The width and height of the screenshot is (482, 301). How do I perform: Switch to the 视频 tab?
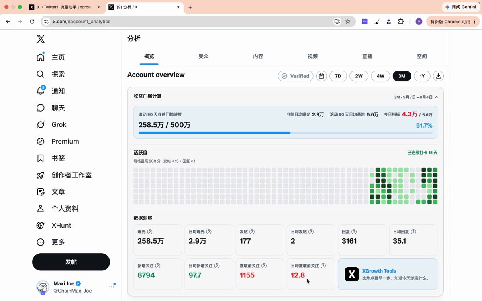click(313, 57)
